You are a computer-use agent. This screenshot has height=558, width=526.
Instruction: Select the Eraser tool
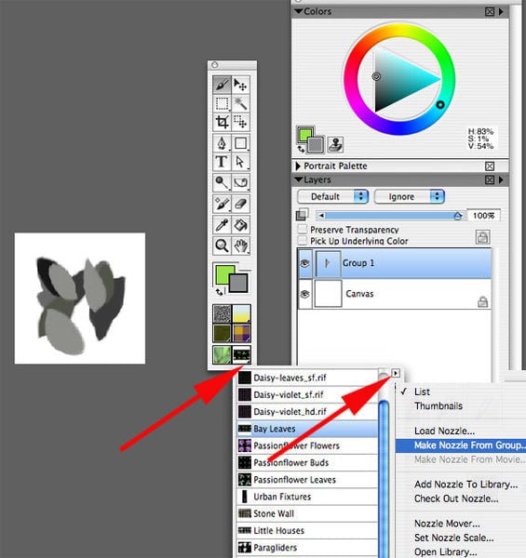(241, 204)
